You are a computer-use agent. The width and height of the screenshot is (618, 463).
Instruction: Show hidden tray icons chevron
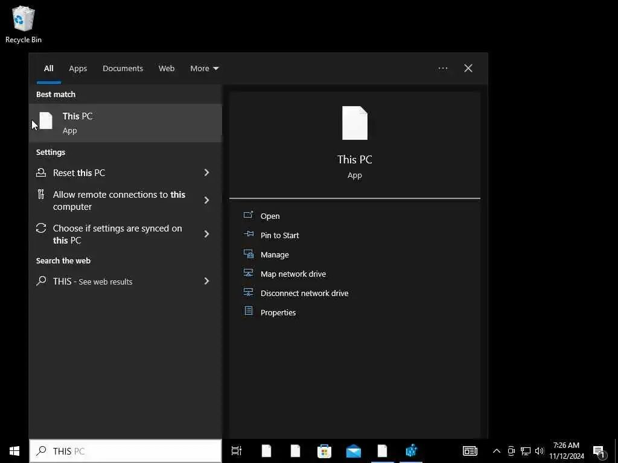[497, 451]
